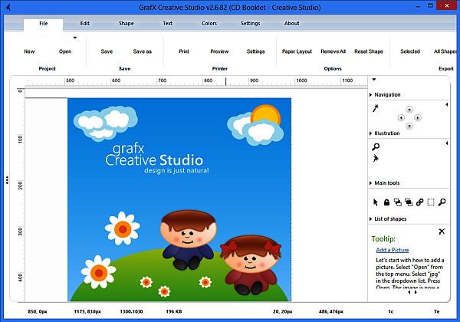Open the dropdown arrow above Navigation

374,79
